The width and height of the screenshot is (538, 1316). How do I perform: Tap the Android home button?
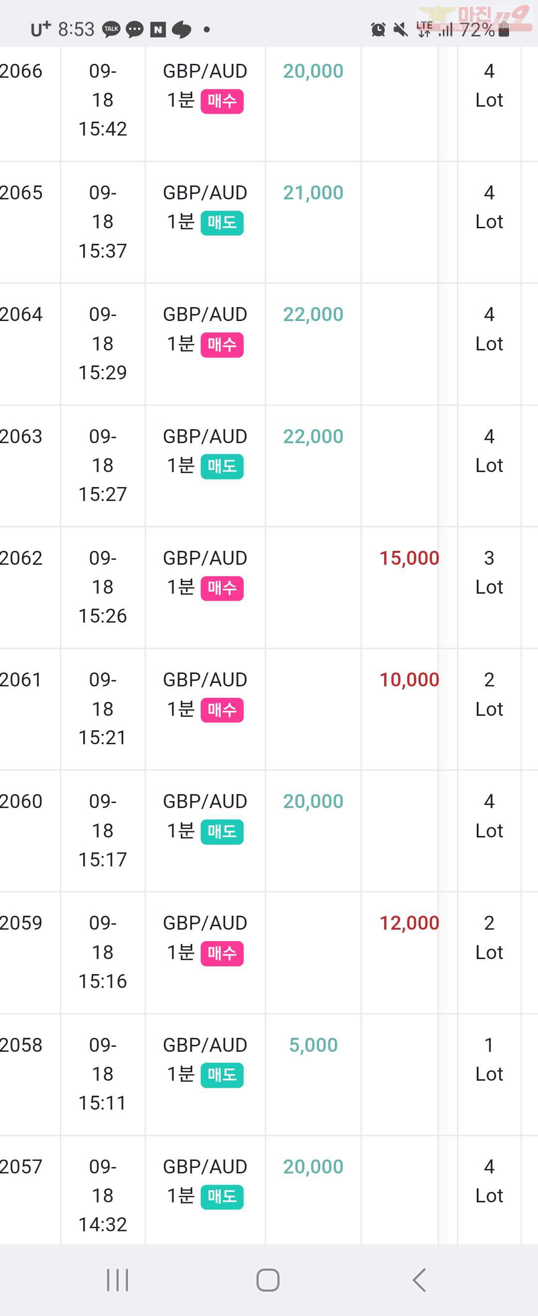(x=268, y=1280)
